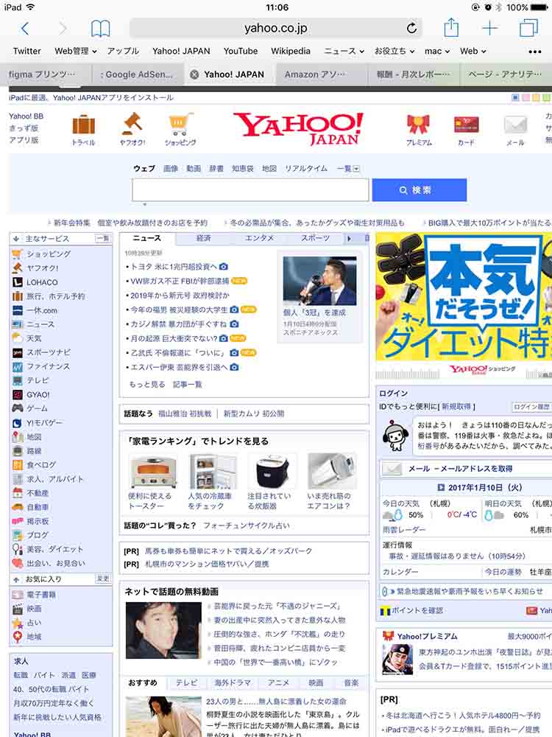Select yellow page theme color swatch
This screenshot has height=737, width=552.
point(536,98)
